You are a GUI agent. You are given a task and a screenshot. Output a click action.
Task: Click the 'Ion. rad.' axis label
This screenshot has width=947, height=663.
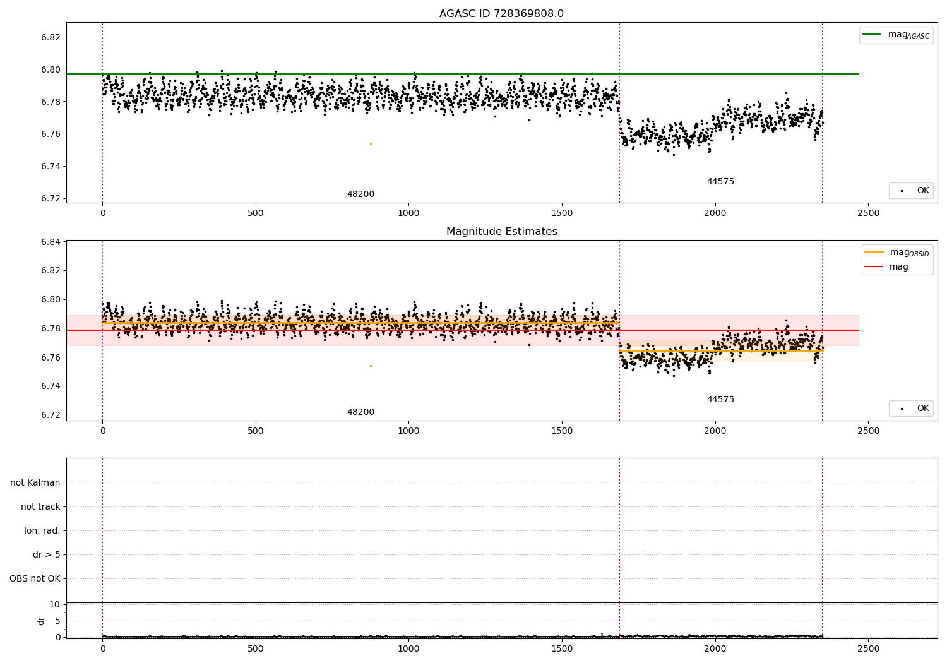[x=42, y=530]
